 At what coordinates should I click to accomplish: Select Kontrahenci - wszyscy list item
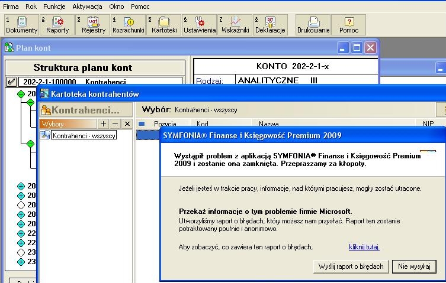(x=84, y=135)
